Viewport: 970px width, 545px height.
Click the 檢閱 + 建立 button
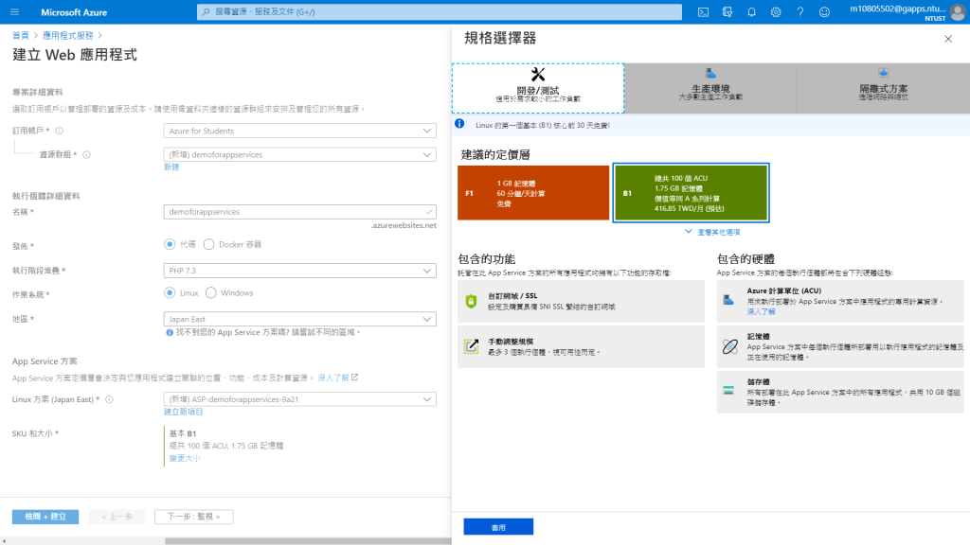click(45, 517)
